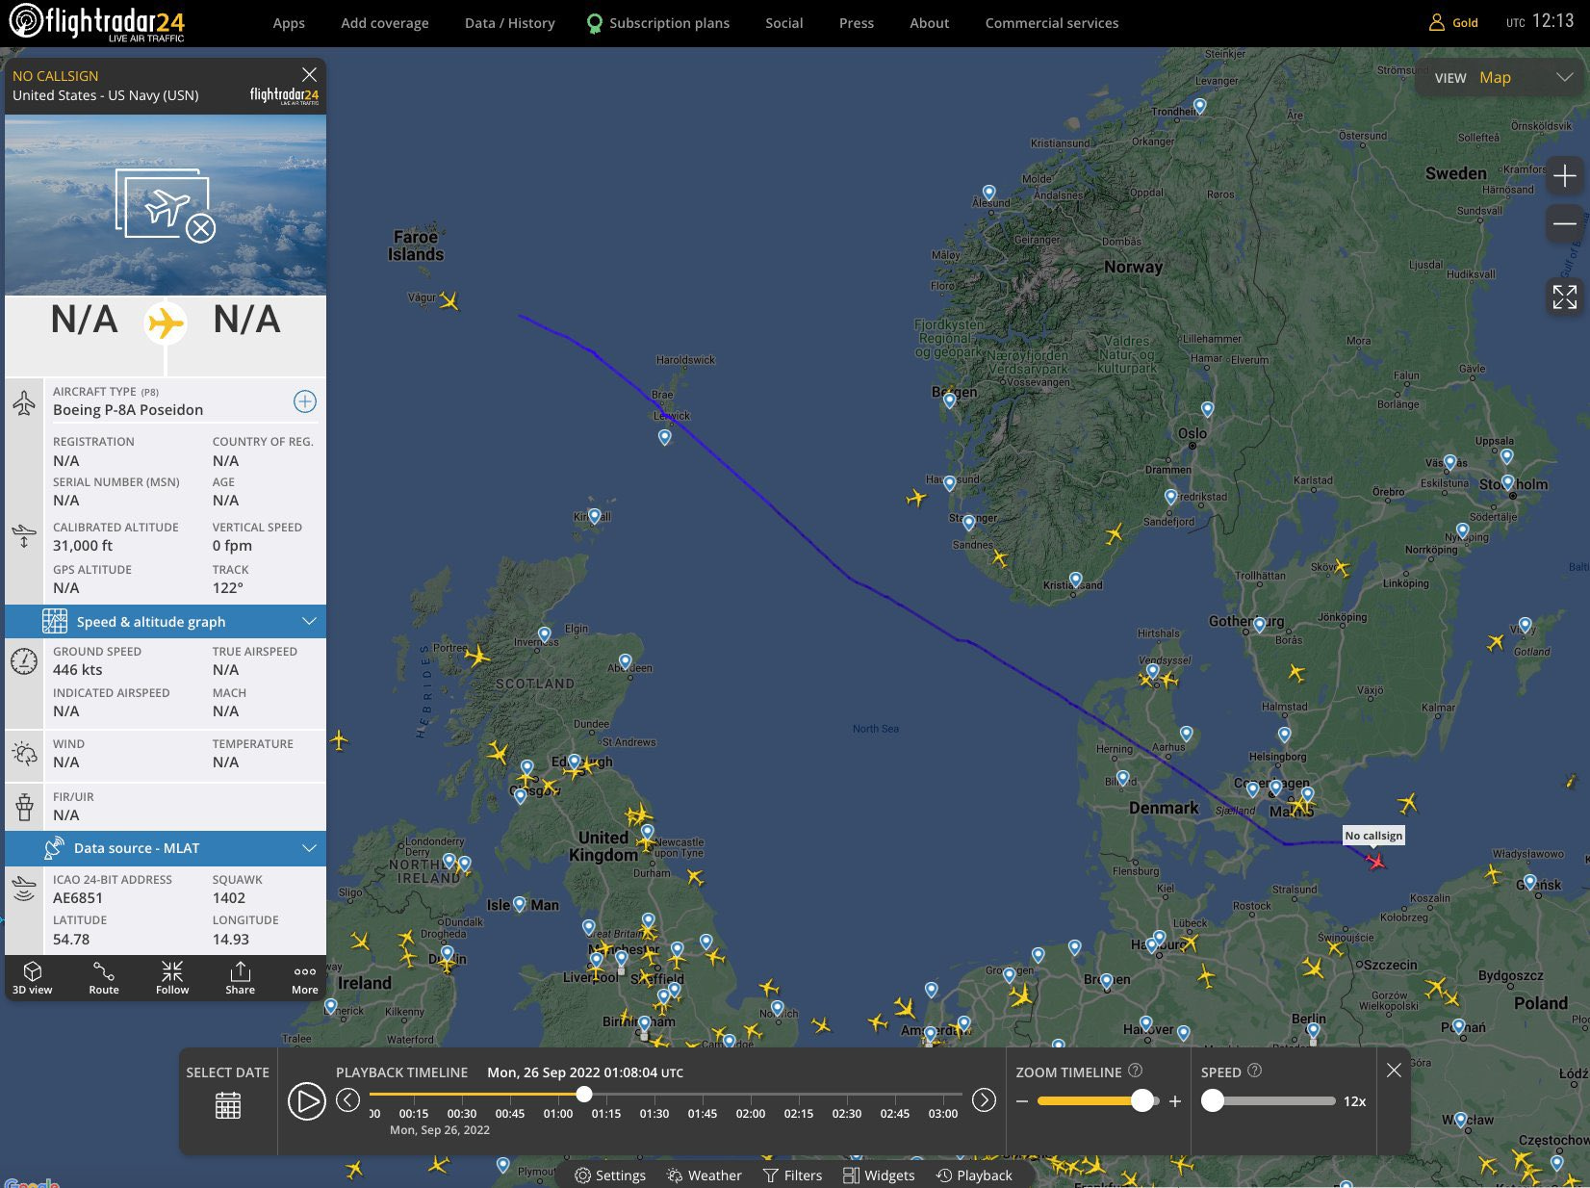Close the flight details panel
1590x1188 pixels.
tap(309, 75)
